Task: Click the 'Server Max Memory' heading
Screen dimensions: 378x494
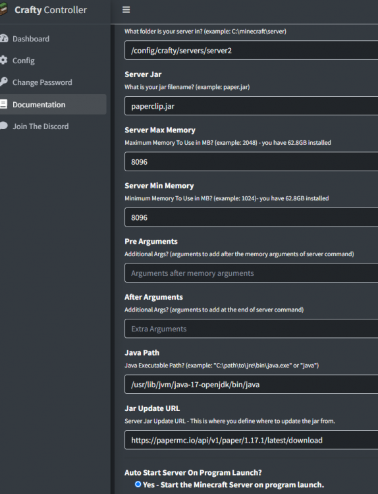Action: tap(160, 130)
